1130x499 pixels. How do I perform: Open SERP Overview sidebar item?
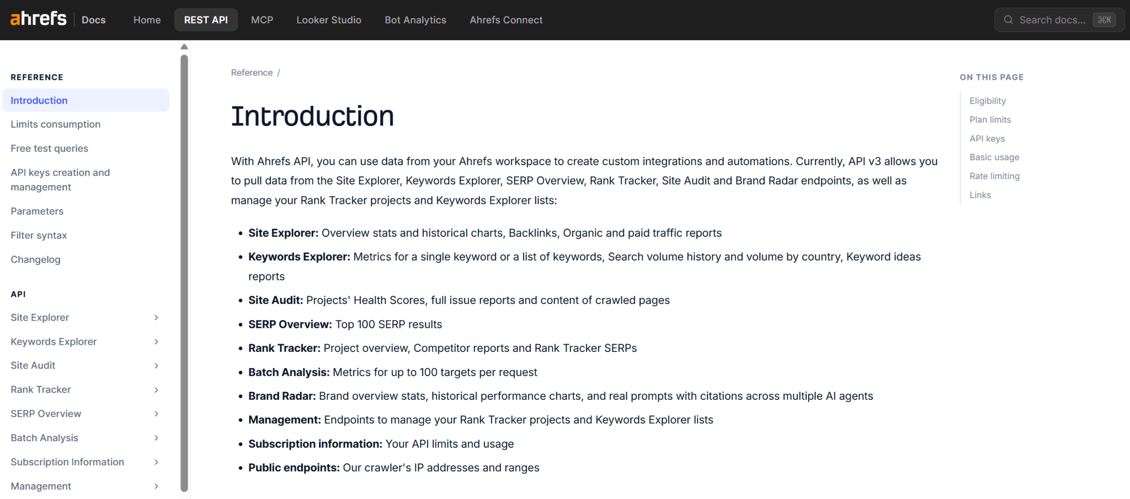[46, 414]
